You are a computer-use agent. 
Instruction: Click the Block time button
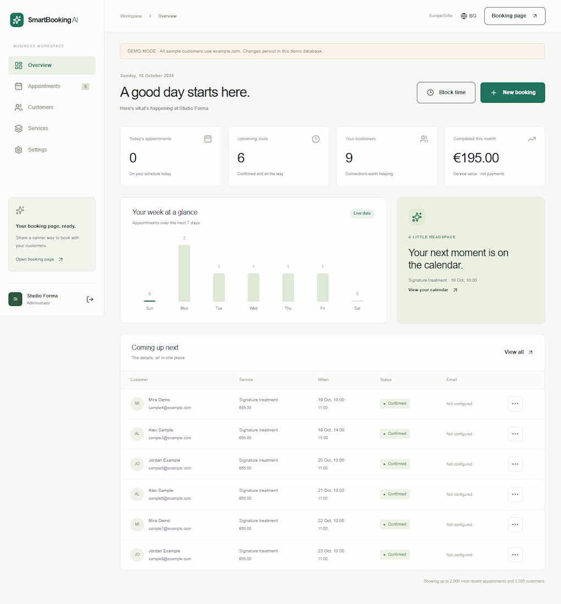(446, 92)
